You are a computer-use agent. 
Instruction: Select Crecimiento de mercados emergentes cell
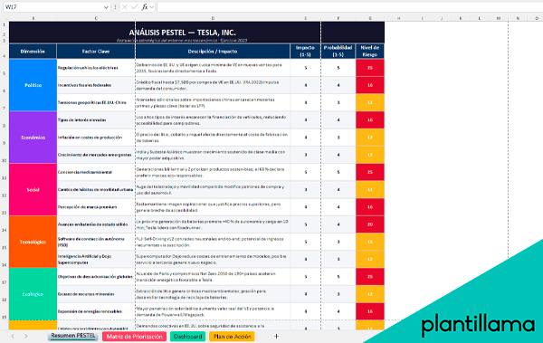point(96,155)
